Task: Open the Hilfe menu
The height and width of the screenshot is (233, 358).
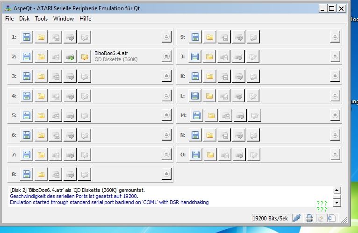Action: [x=86, y=19]
